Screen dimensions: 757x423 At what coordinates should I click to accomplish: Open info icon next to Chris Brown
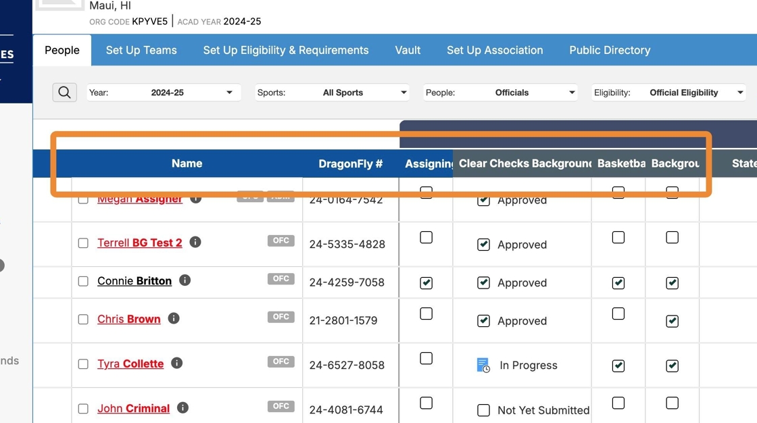pyautogui.click(x=174, y=318)
